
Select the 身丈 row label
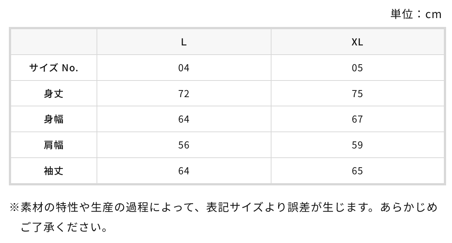pyautogui.click(x=54, y=94)
